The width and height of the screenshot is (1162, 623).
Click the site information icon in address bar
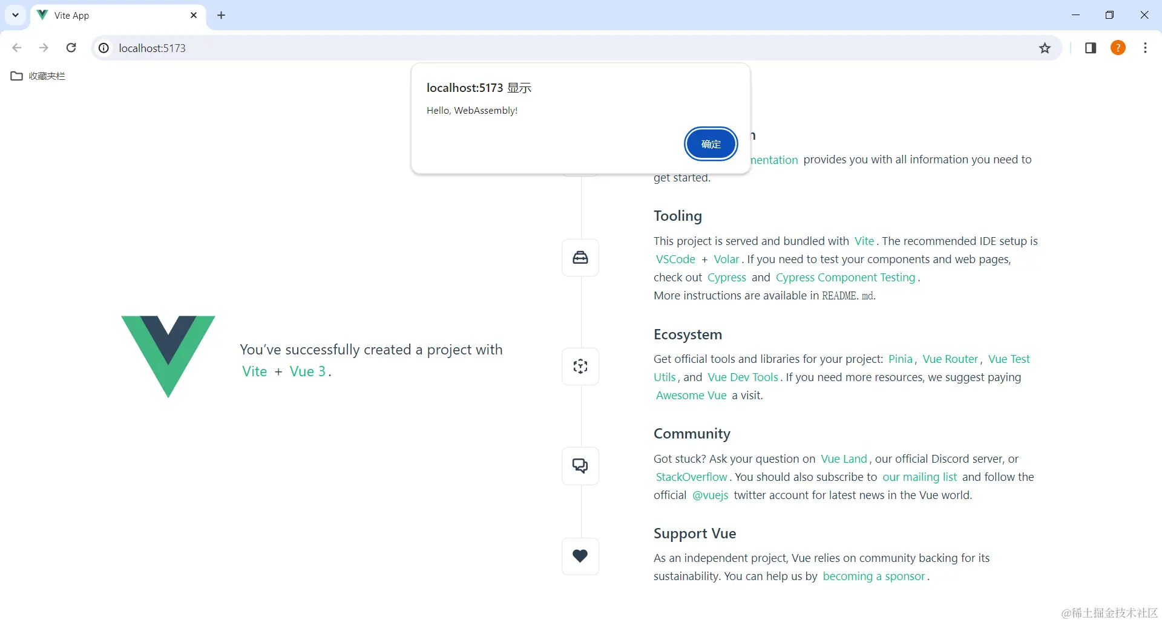pyautogui.click(x=103, y=48)
